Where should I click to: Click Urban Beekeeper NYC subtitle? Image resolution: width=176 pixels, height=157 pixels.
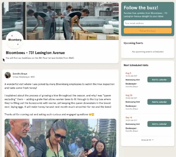[24, 77]
